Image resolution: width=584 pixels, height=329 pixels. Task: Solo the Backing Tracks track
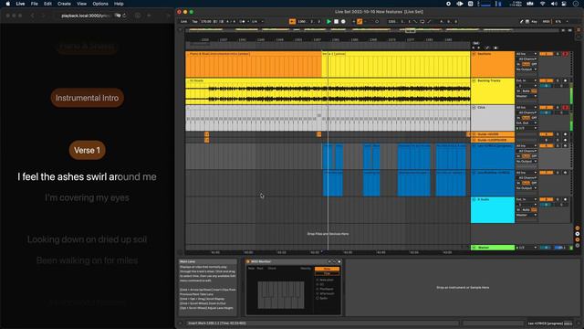tap(558, 80)
